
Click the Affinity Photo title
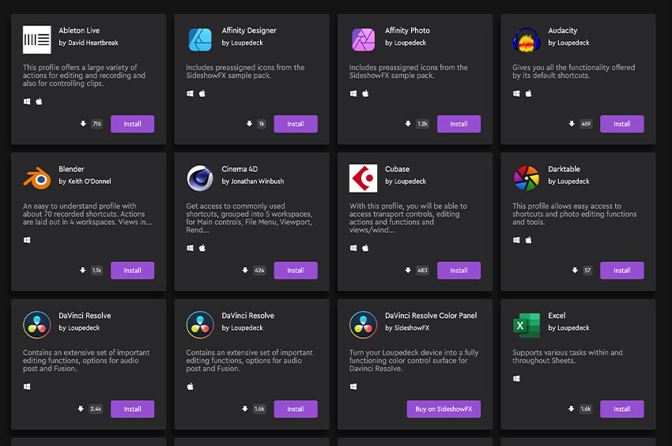click(407, 30)
